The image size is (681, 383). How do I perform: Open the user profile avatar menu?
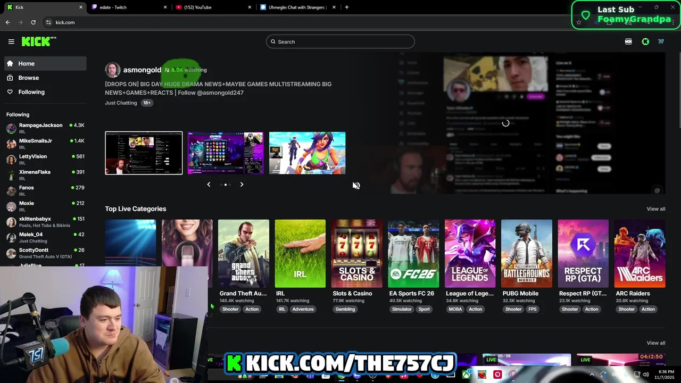click(x=661, y=41)
